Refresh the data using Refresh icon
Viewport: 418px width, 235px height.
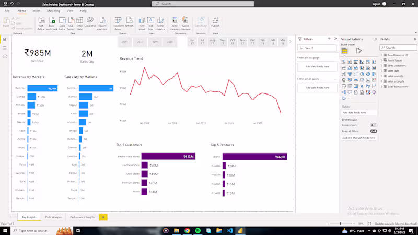[129, 22]
